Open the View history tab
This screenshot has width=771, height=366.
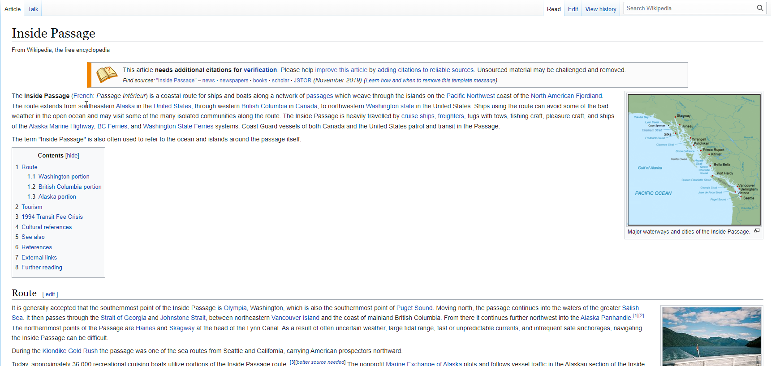click(601, 9)
